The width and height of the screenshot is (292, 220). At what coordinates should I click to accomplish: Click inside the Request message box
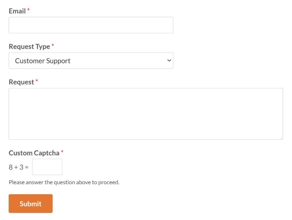(x=146, y=113)
